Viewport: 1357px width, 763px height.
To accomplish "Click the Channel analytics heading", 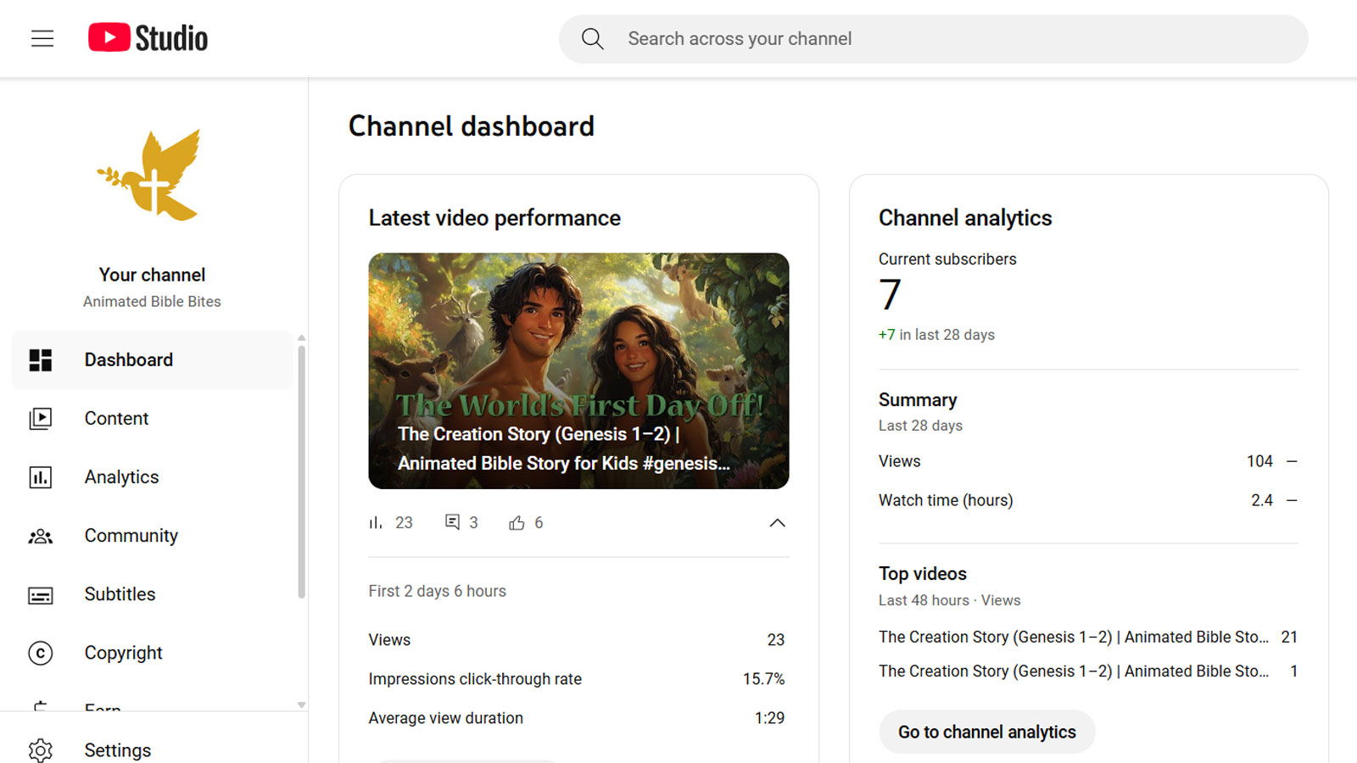I will click(965, 218).
